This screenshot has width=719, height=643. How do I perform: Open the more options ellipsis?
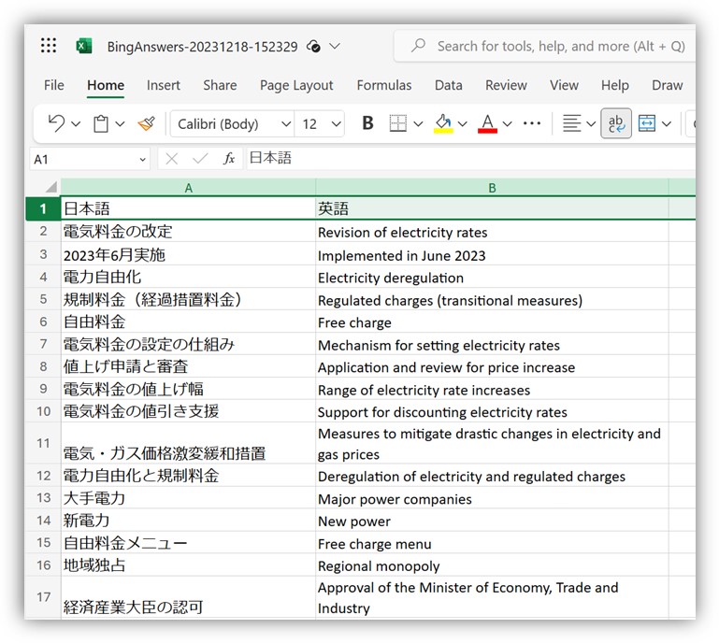click(x=532, y=123)
